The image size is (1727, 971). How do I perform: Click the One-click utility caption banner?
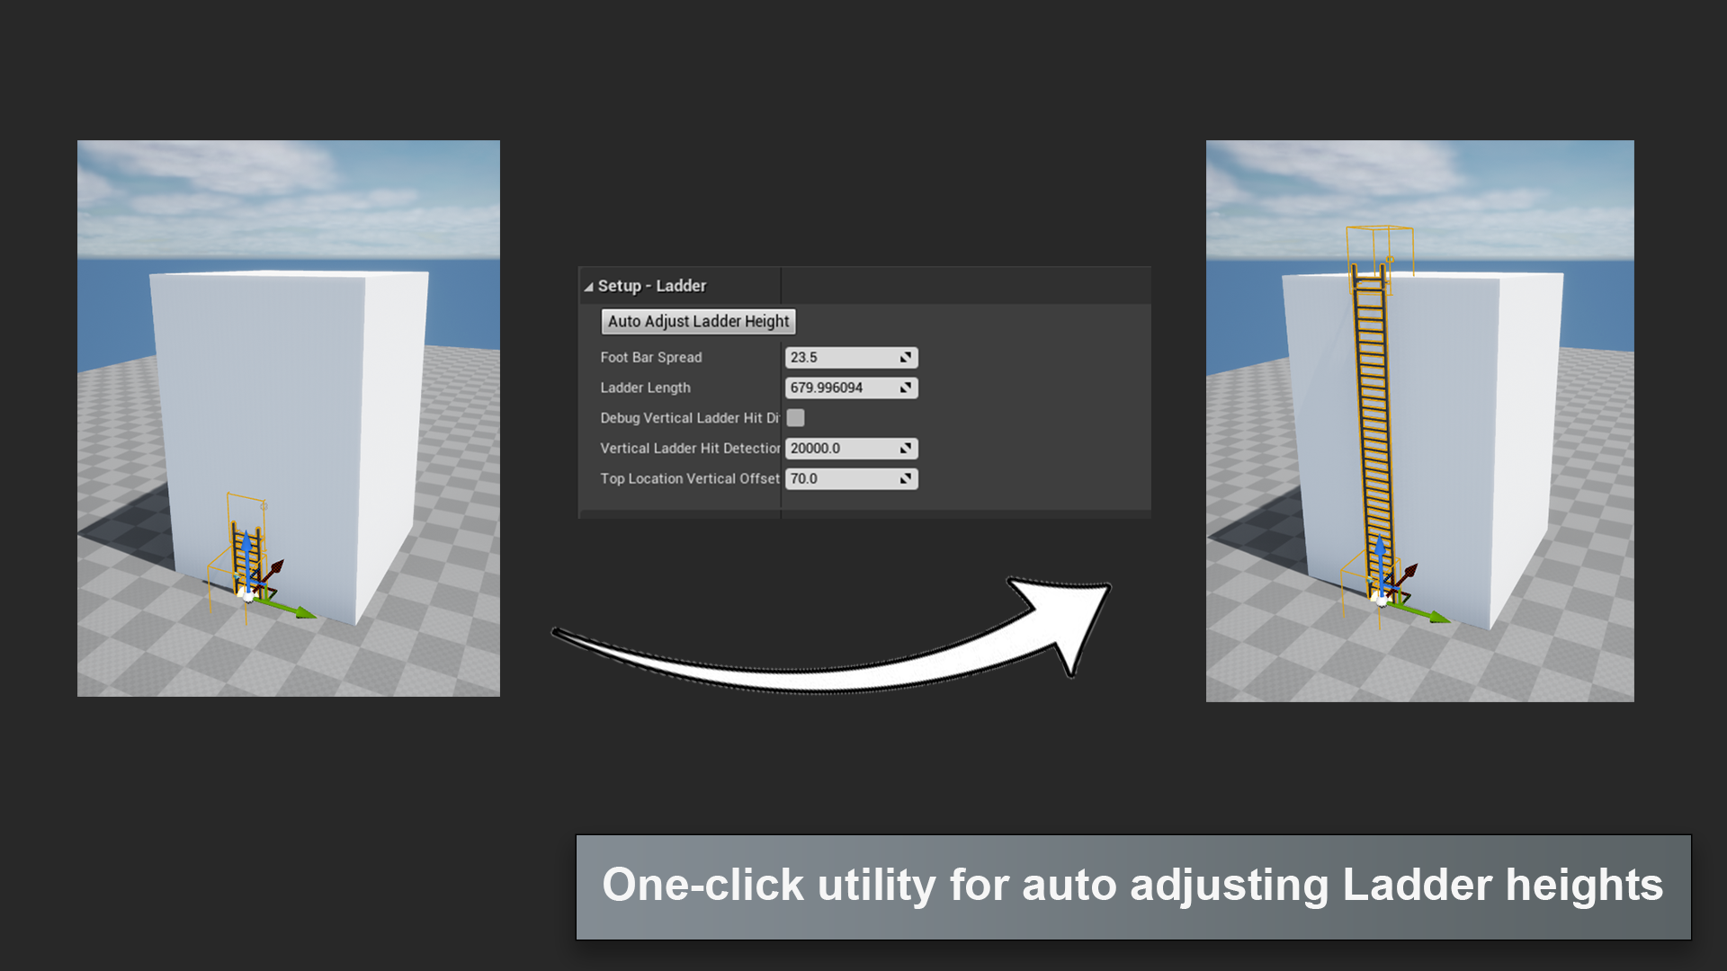[x=1132, y=886]
